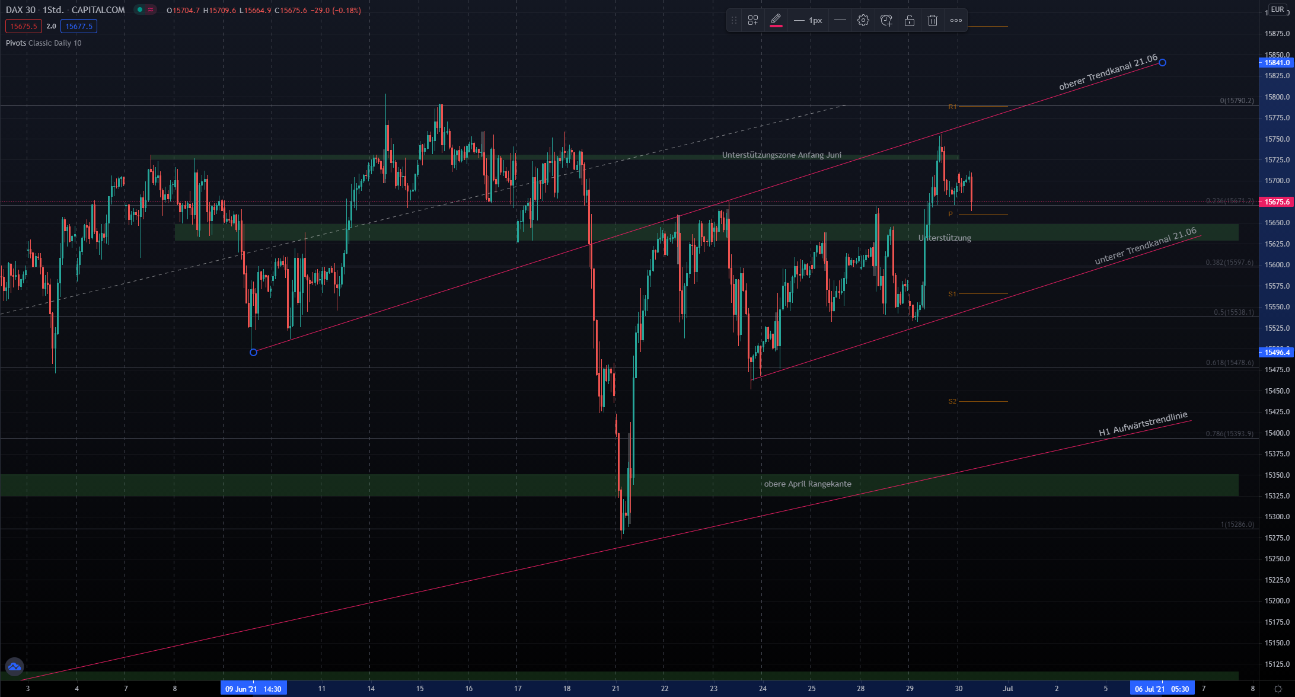1295x697 pixels.
Task: Click the DAX 30 symbol title
Action: pos(21,10)
